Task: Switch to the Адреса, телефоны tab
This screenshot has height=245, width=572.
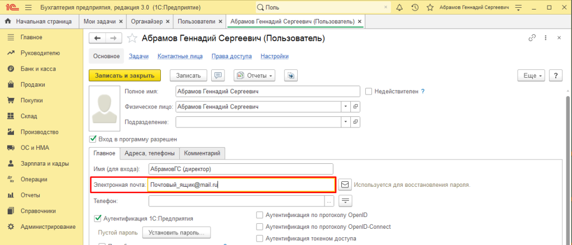Action: point(150,153)
